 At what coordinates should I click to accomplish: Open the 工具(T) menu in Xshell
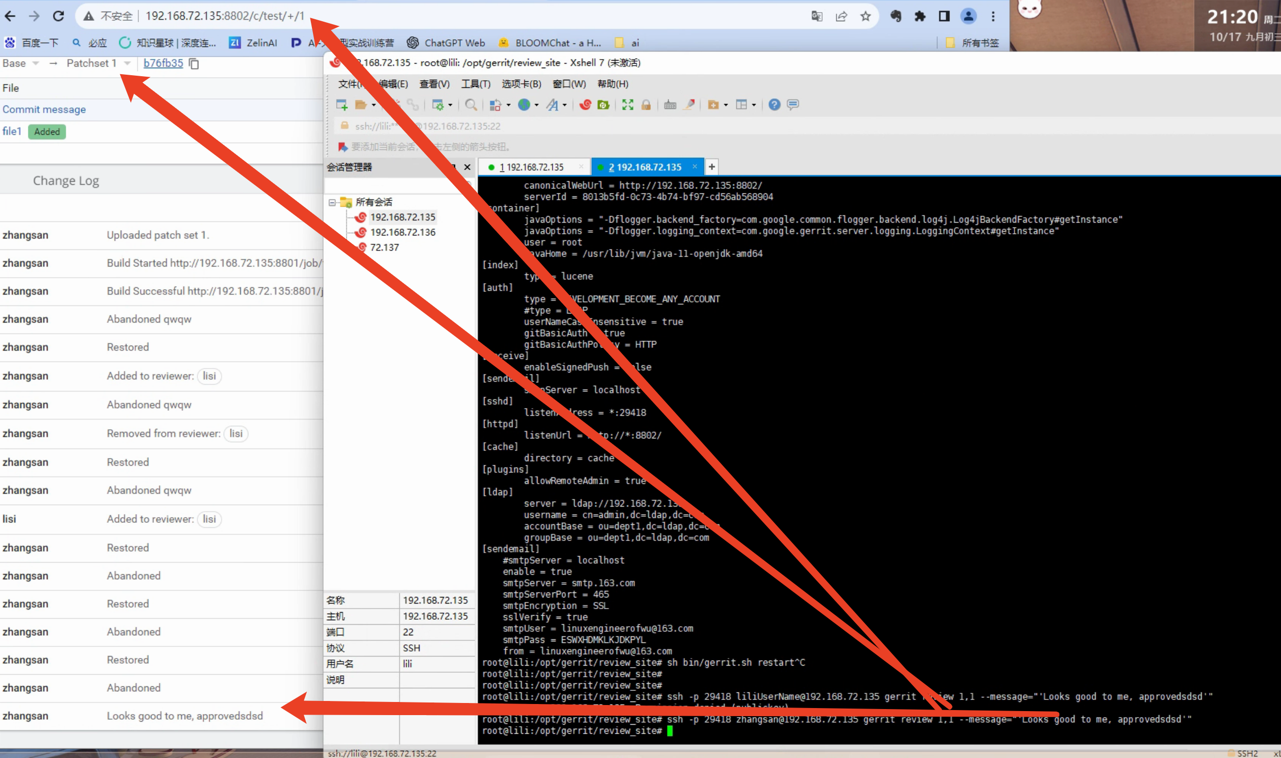[x=475, y=84]
